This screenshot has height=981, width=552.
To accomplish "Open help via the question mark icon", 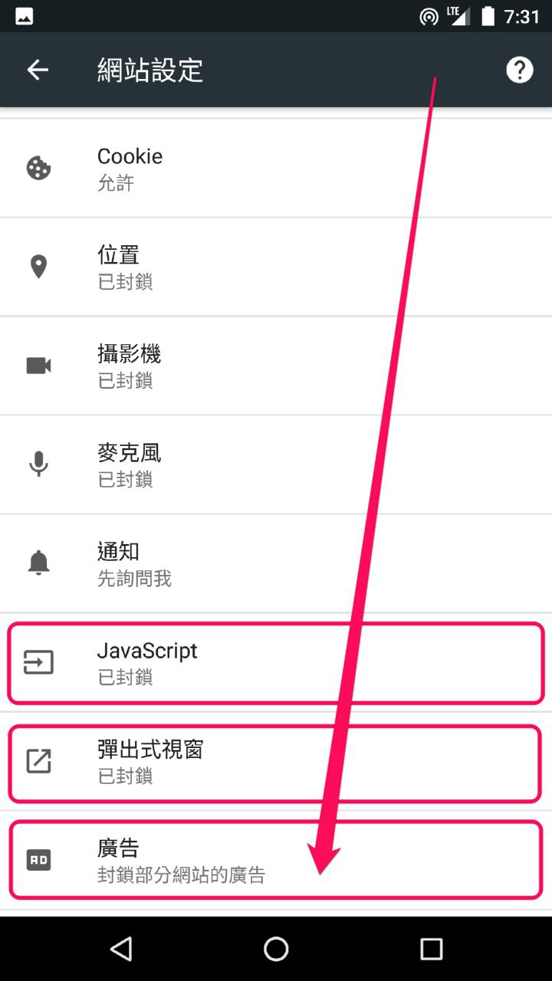I will 519,70.
